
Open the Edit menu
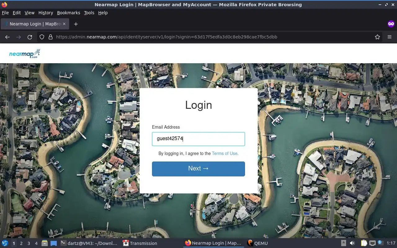(x=17, y=13)
